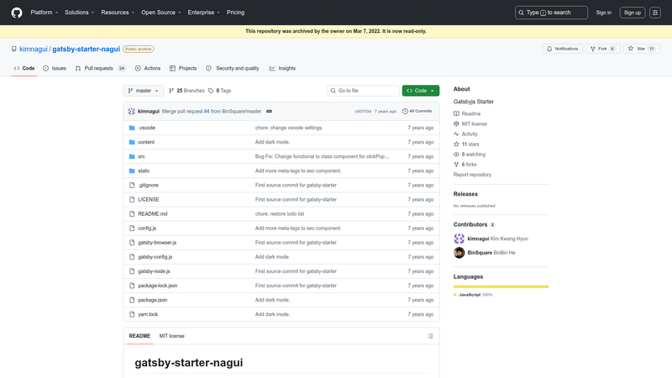Open the Platform dropdown menu

click(45, 13)
